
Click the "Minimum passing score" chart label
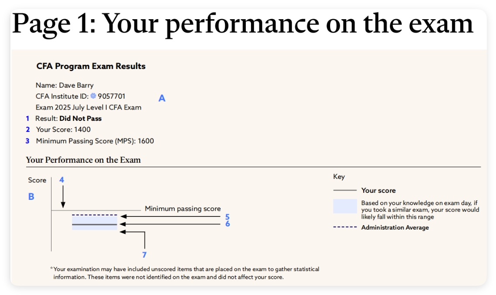(183, 209)
